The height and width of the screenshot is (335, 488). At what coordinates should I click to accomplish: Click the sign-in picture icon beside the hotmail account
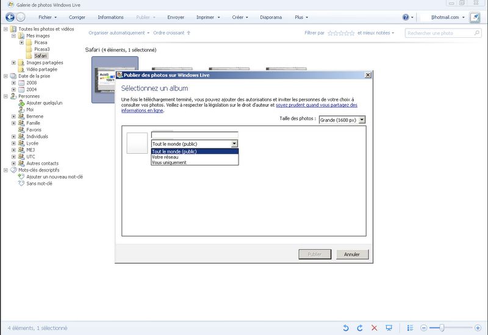coord(475,17)
